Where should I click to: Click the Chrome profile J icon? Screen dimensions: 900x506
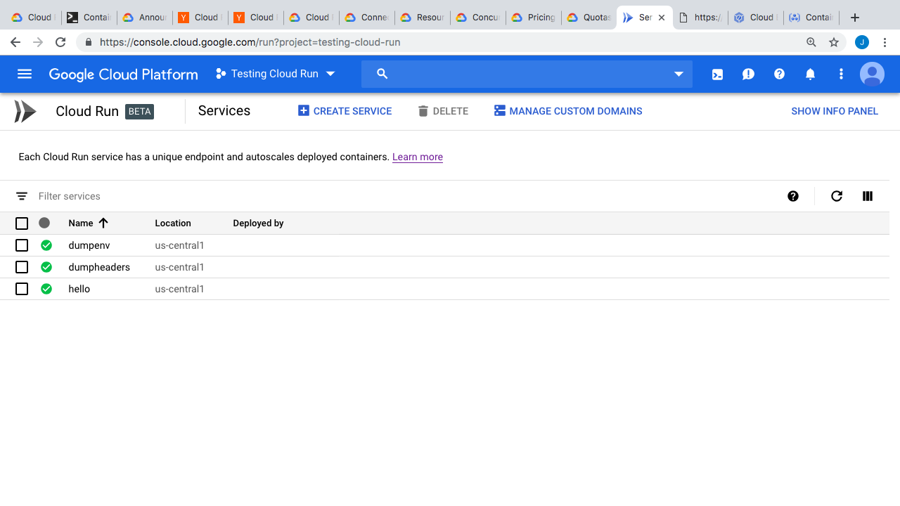[x=862, y=42]
